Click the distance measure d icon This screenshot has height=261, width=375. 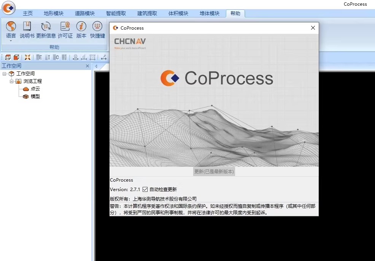[84, 57]
